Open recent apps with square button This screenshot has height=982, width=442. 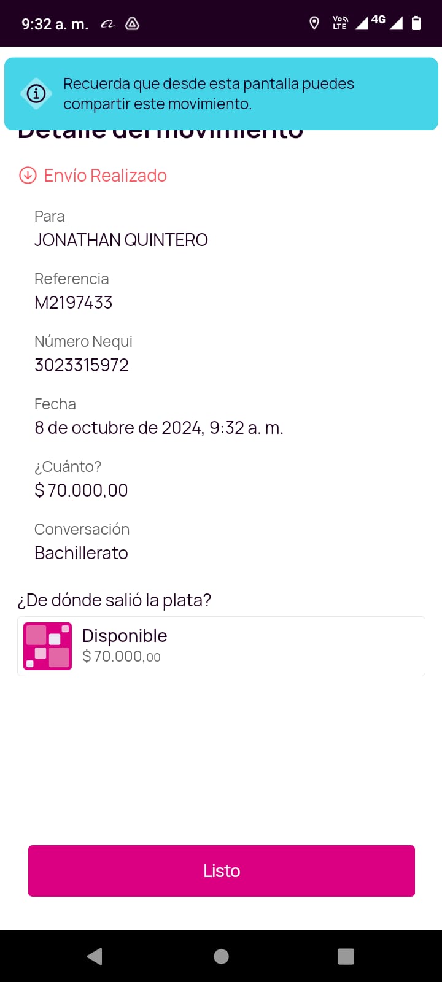346,956
